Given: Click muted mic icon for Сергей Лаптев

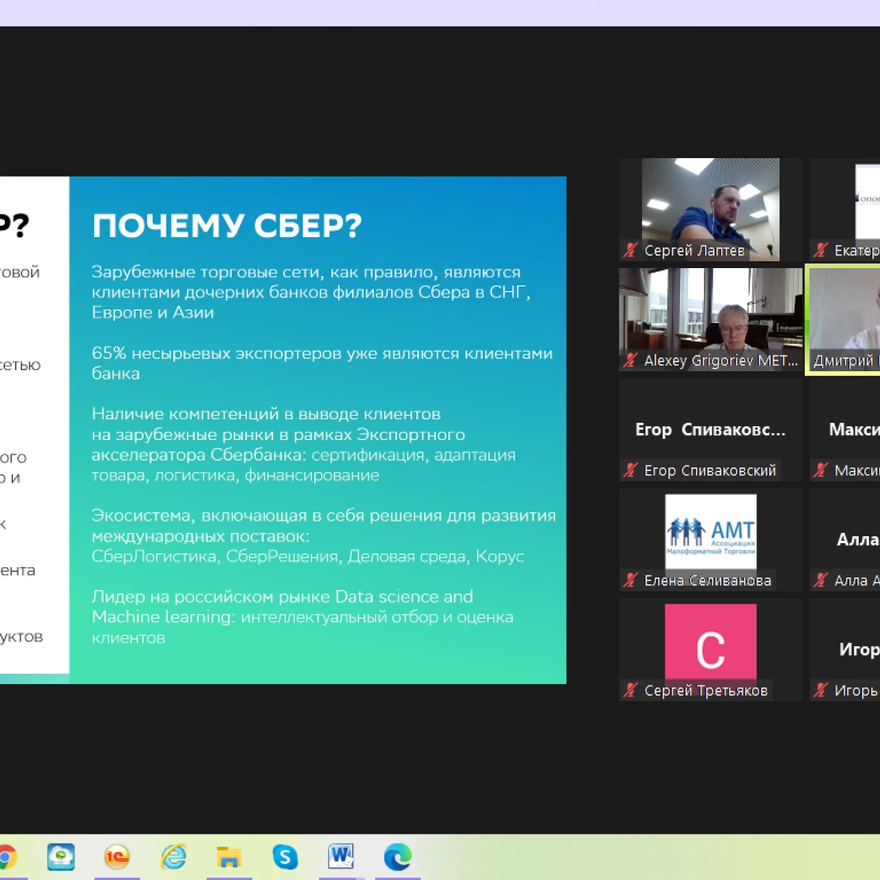Looking at the screenshot, I should pyautogui.click(x=630, y=251).
